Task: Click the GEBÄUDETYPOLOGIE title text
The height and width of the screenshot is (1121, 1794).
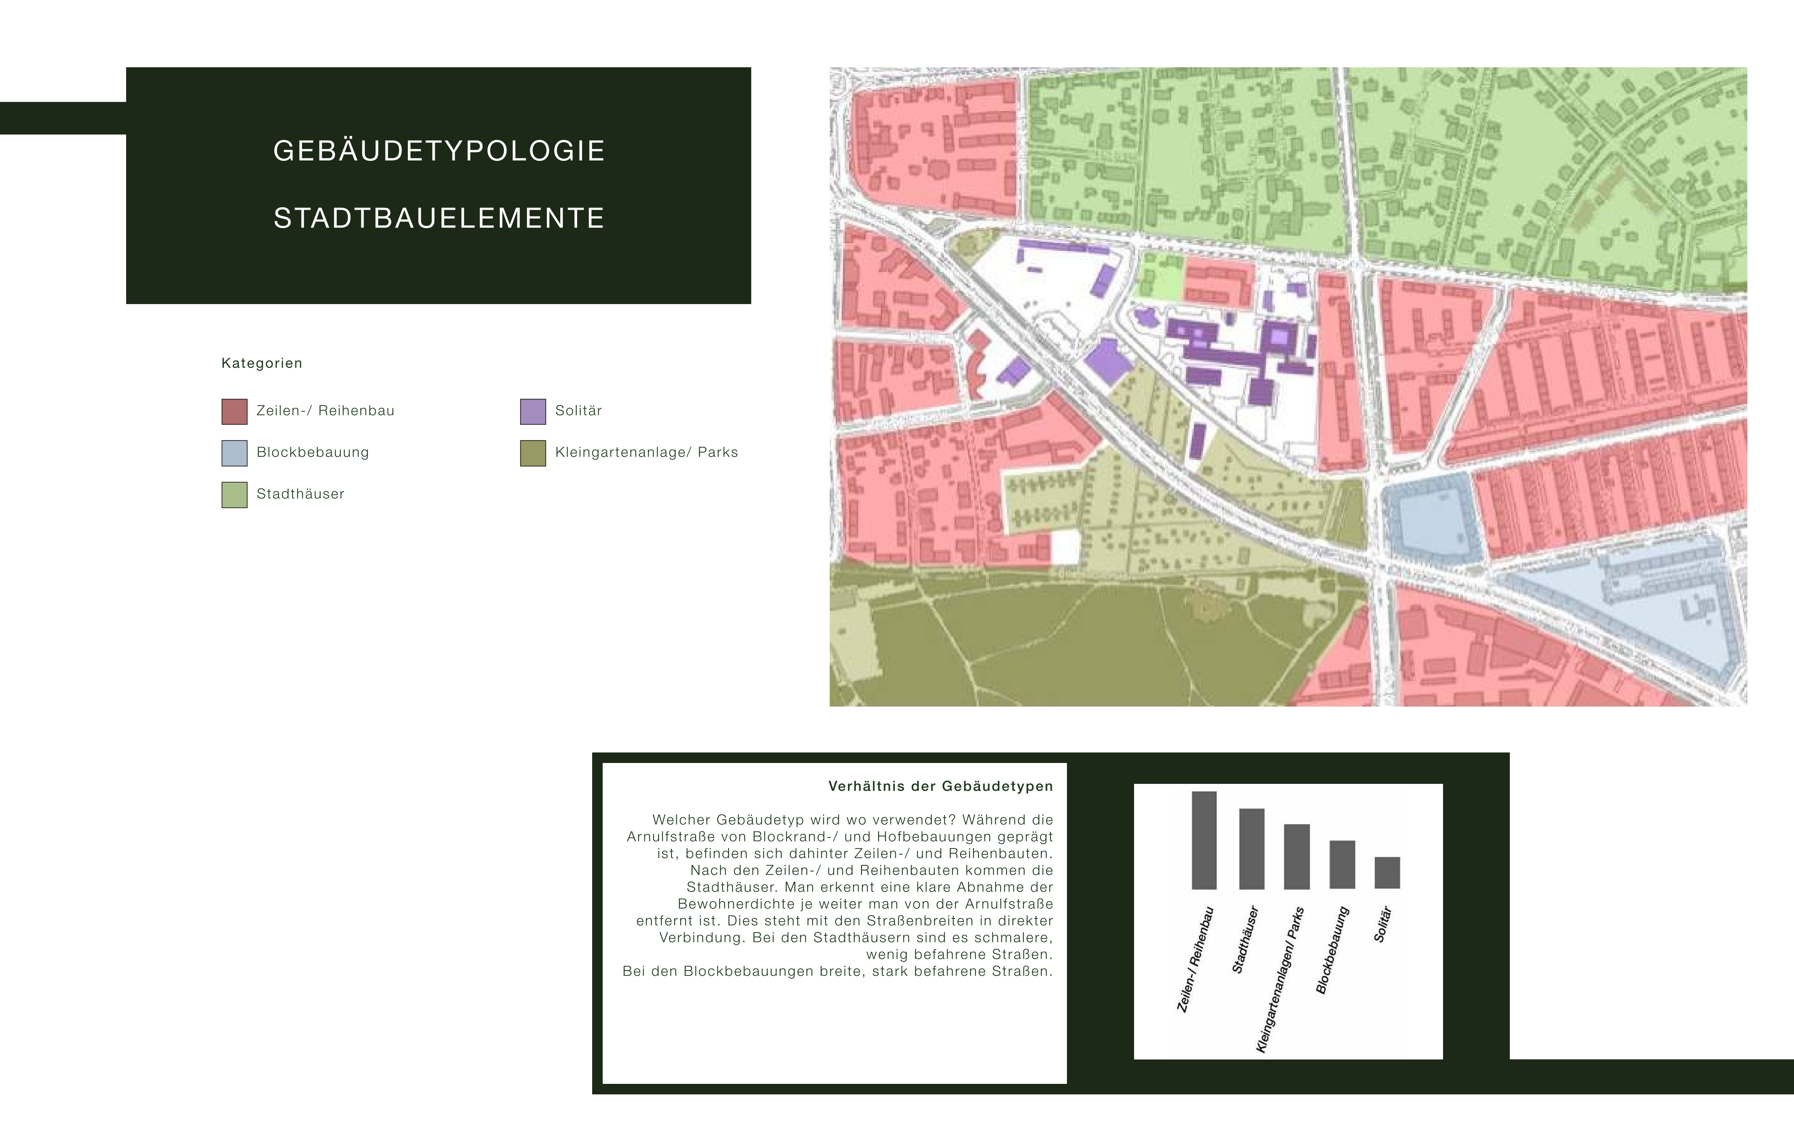Action: pyautogui.click(x=439, y=151)
